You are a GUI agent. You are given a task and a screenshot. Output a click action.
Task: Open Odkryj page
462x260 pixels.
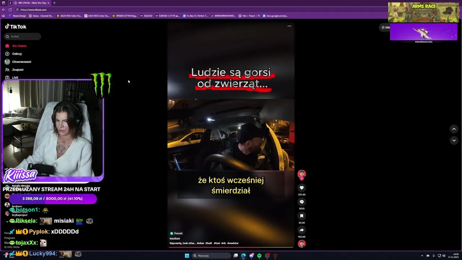pyautogui.click(x=17, y=54)
